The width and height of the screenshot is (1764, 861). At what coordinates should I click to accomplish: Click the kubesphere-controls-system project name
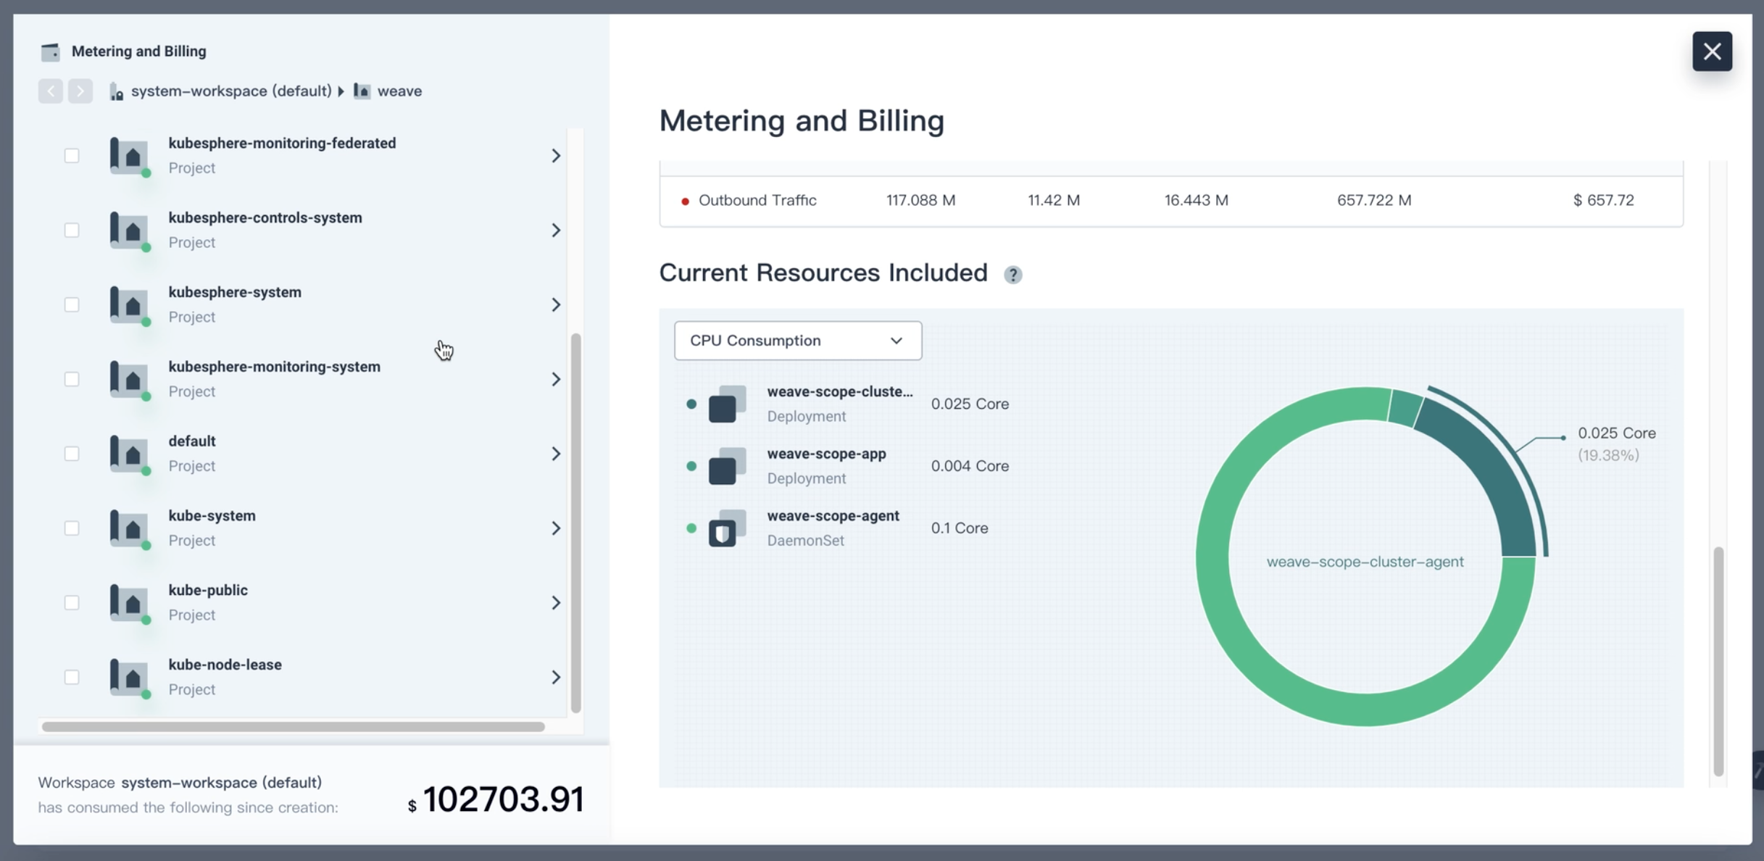coord(265,217)
